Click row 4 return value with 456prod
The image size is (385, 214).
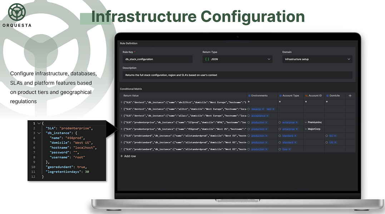coord(185,129)
